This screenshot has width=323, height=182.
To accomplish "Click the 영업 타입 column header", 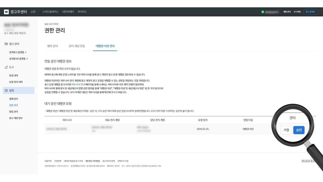I will (248, 120).
